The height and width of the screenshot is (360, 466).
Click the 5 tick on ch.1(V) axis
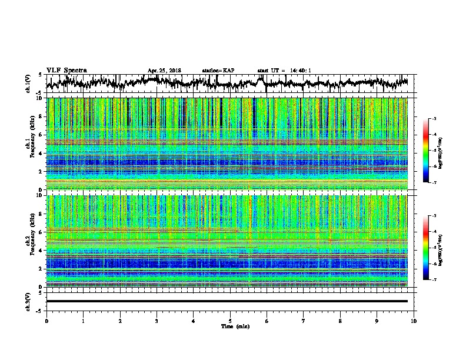coord(41,75)
